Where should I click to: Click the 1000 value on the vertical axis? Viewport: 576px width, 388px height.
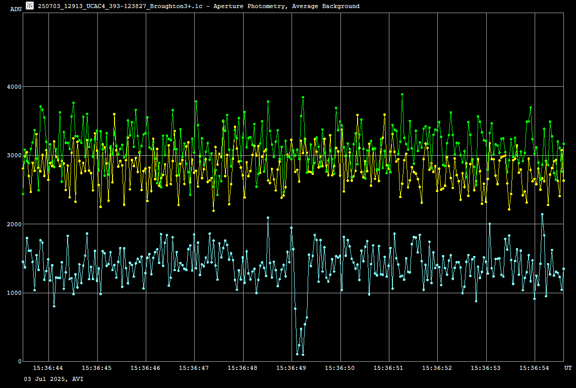pos(14,293)
